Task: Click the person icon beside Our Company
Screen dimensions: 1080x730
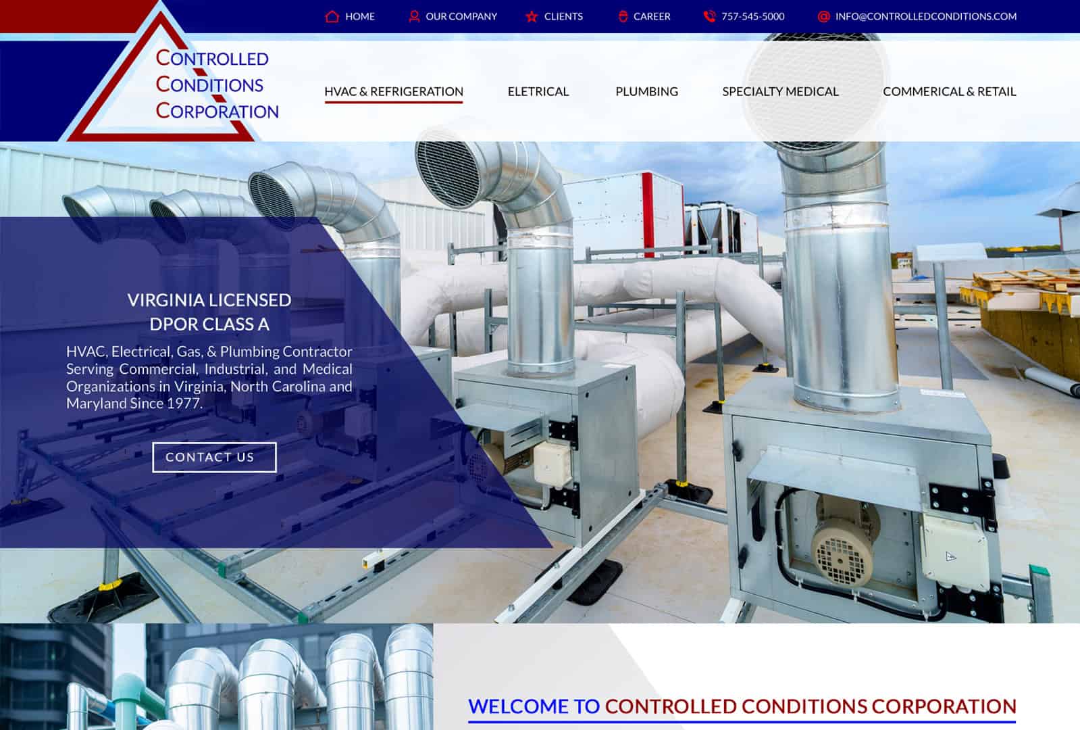Action: tap(414, 16)
